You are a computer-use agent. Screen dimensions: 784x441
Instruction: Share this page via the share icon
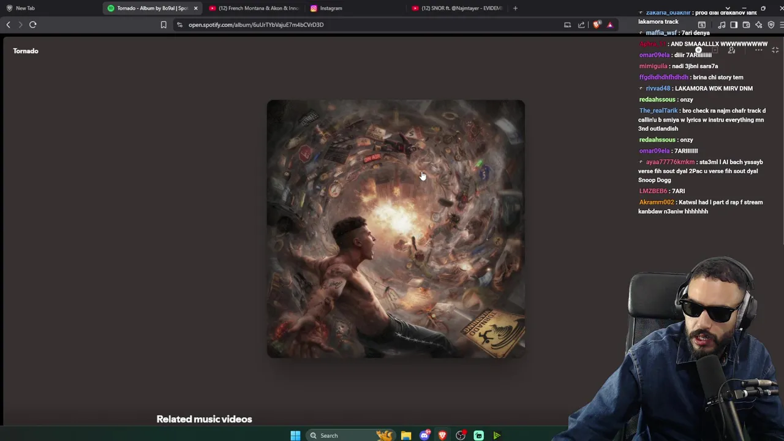[581, 24]
